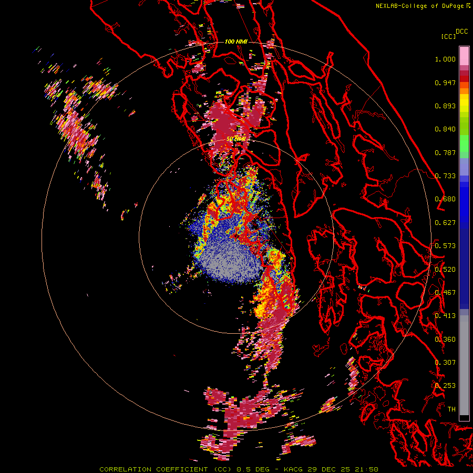Click the 0.893 legend value
The width and height of the screenshot is (473, 473).
[x=445, y=106]
